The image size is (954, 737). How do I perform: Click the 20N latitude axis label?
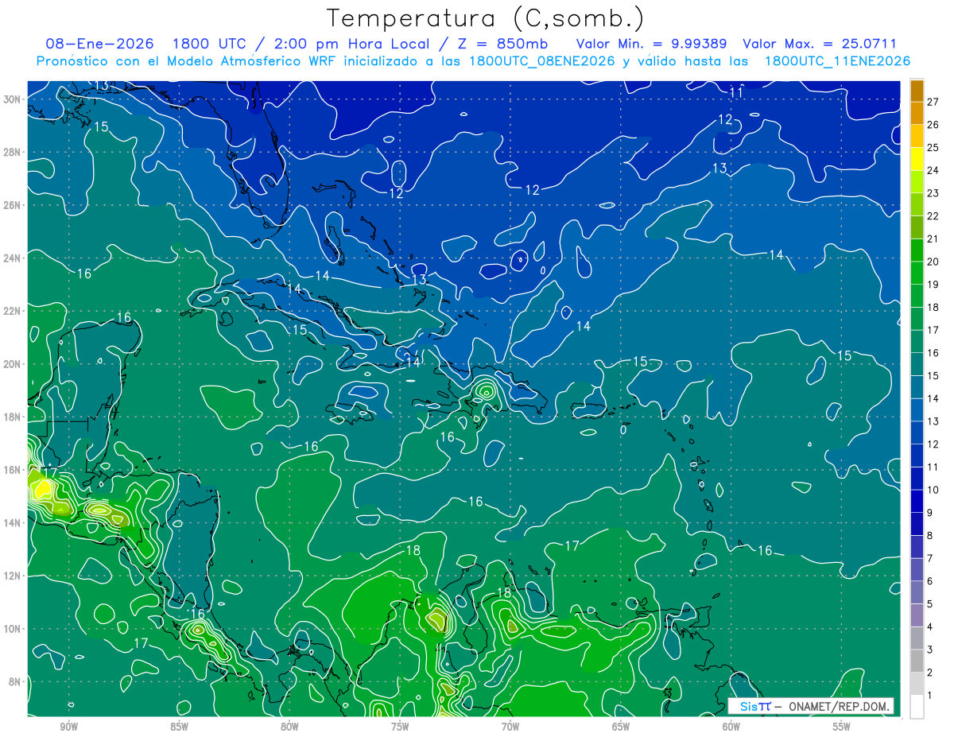(x=14, y=364)
